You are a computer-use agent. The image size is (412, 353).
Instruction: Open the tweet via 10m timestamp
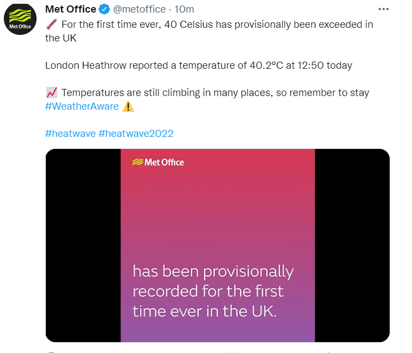click(184, 9)
